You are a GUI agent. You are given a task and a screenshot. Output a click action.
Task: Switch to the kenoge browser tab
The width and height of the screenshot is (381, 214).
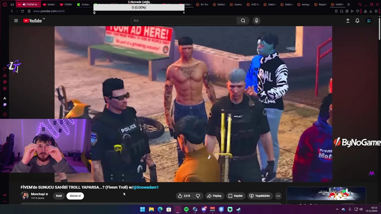click(304, 4)
